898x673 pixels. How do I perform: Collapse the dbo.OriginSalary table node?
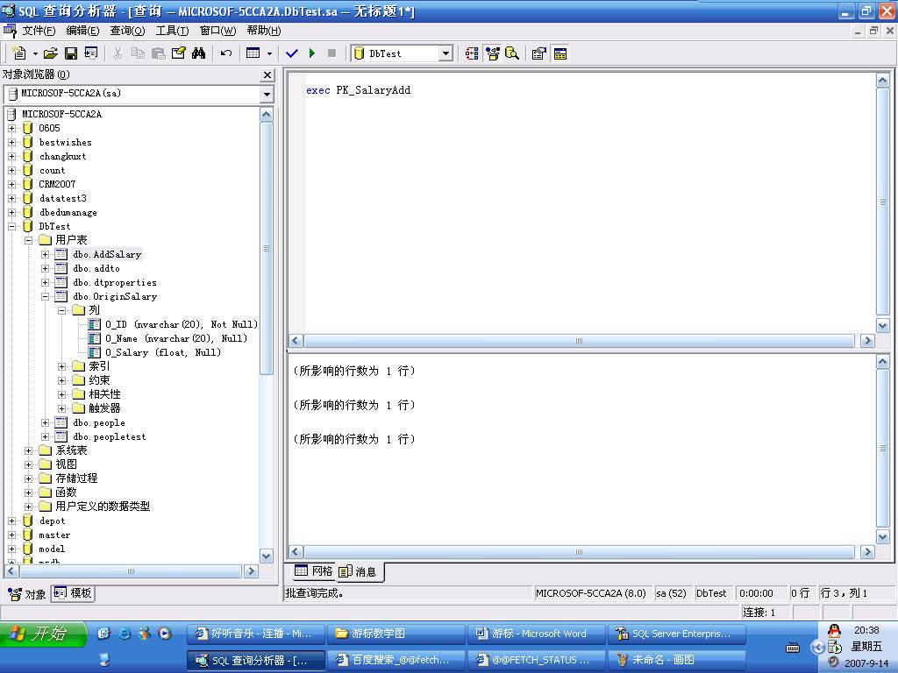46,296
